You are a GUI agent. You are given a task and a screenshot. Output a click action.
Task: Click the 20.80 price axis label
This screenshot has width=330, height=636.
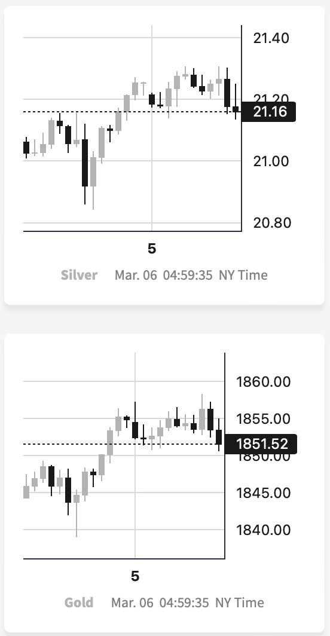tap(272, 223)
